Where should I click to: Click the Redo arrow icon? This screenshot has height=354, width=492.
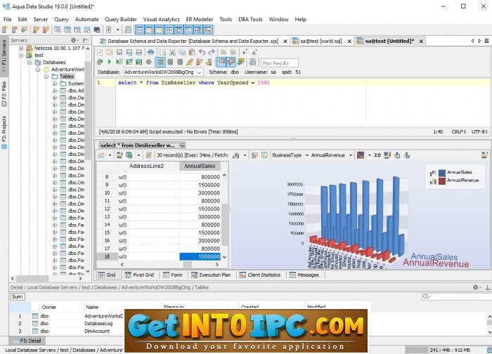pyautogui.click(x=212, y=53)
